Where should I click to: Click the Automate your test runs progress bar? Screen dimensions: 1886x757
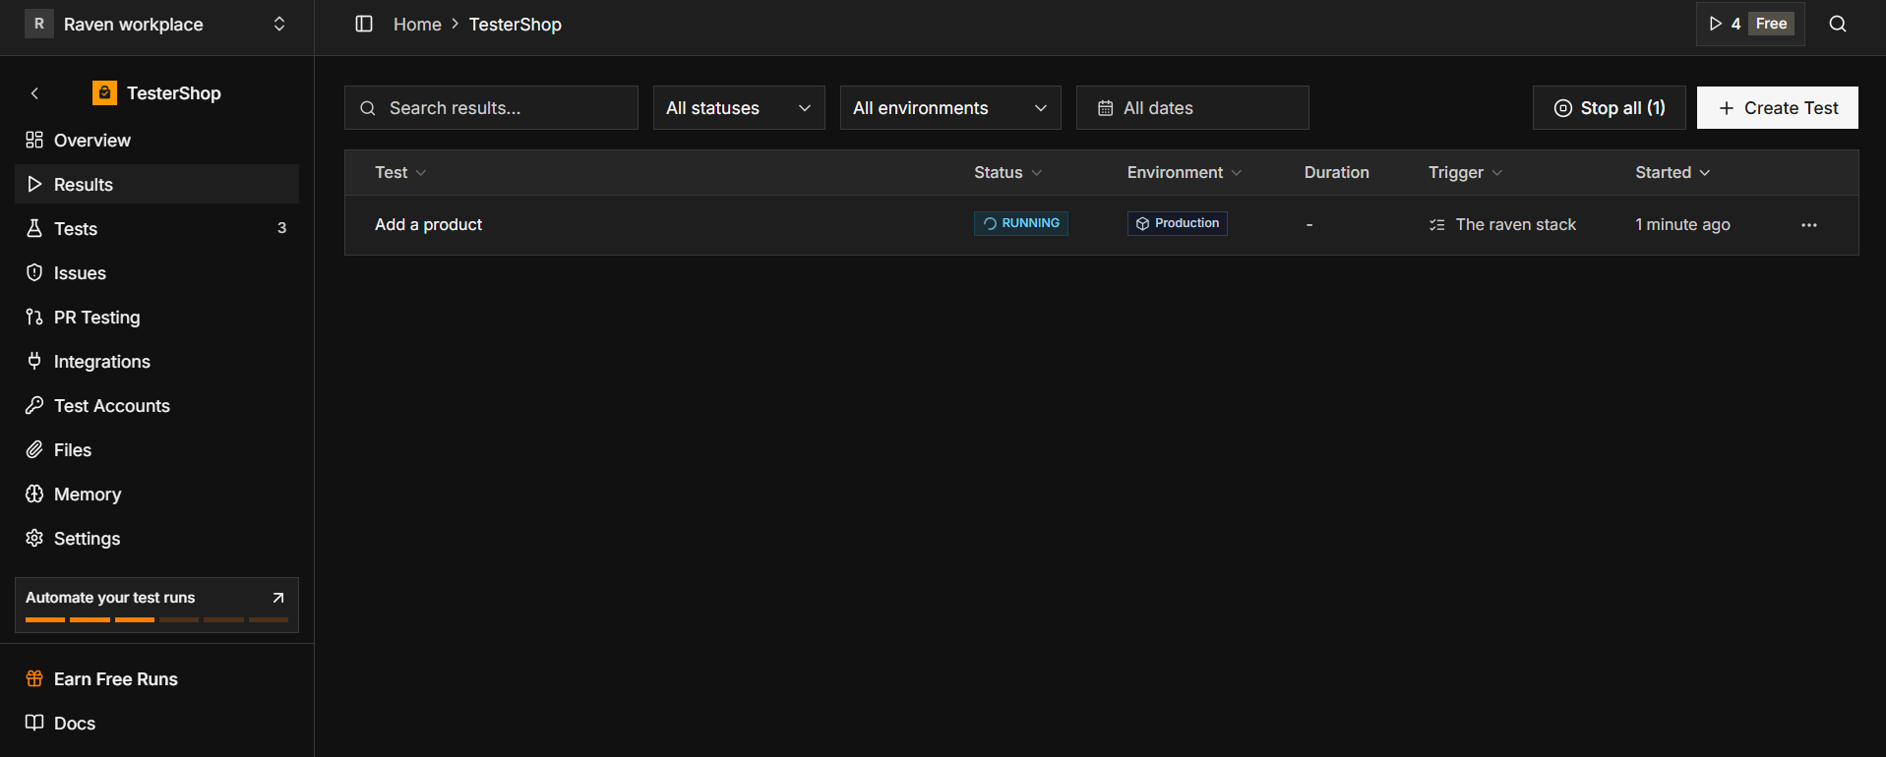pos(156,620)
